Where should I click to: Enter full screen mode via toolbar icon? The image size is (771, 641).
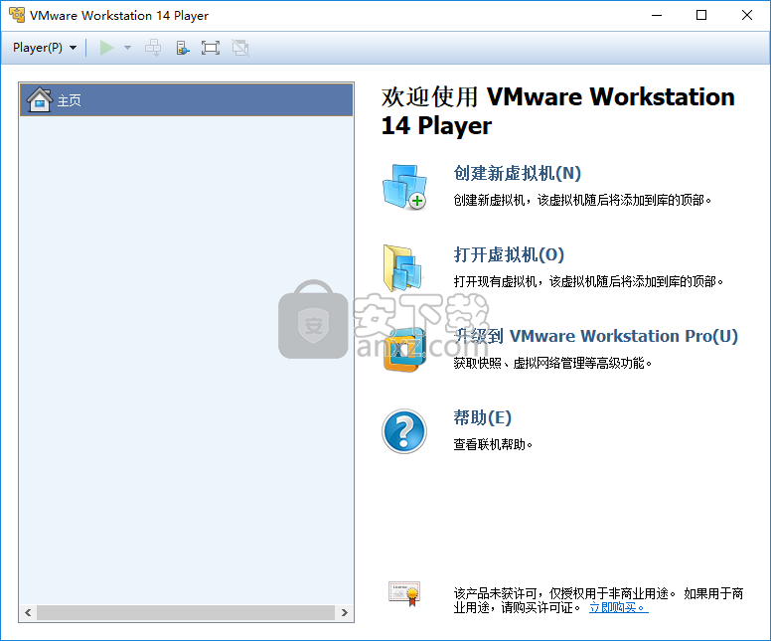click(x=211, y=48)
